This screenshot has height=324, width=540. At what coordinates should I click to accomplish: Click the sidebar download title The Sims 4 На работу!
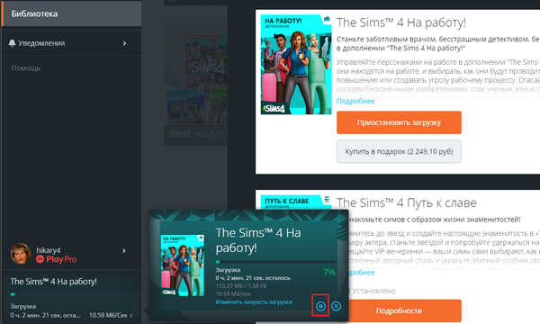[x=53, y=282]
